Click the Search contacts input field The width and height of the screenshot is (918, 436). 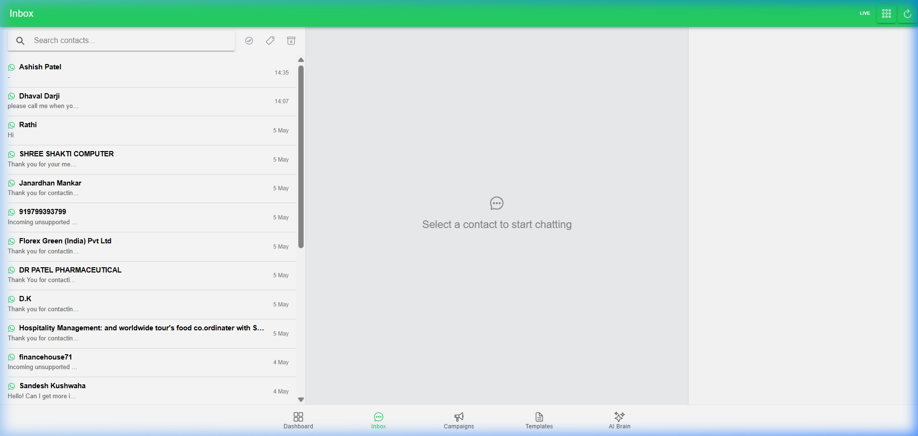pyautogui.click(x=121, y=41)
